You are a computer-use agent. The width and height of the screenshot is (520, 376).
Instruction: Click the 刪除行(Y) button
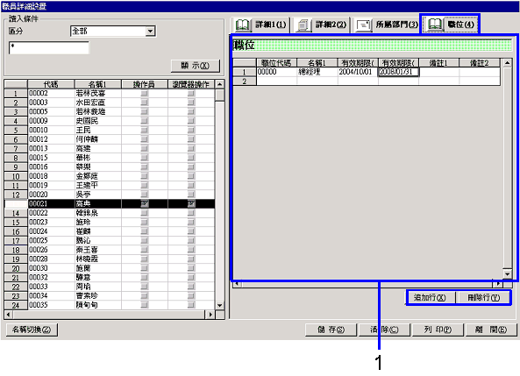[483, 297]
